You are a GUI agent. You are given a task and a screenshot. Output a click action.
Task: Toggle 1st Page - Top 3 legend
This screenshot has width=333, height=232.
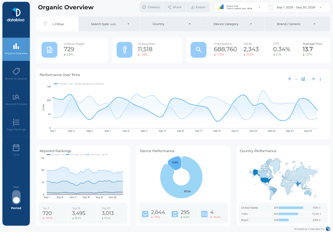pyautogui.click(x=56, y=154)
